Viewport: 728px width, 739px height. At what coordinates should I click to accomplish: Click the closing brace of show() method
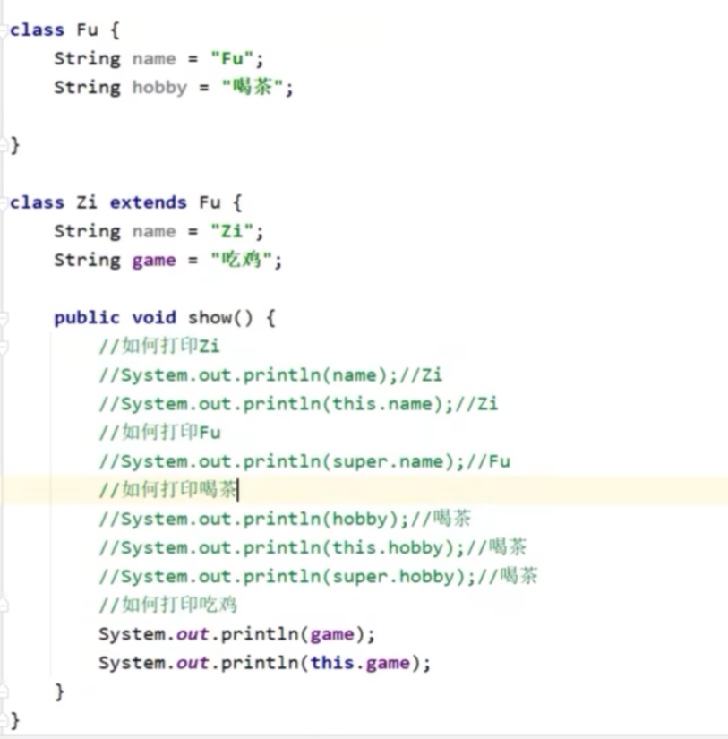click(59, 692)
